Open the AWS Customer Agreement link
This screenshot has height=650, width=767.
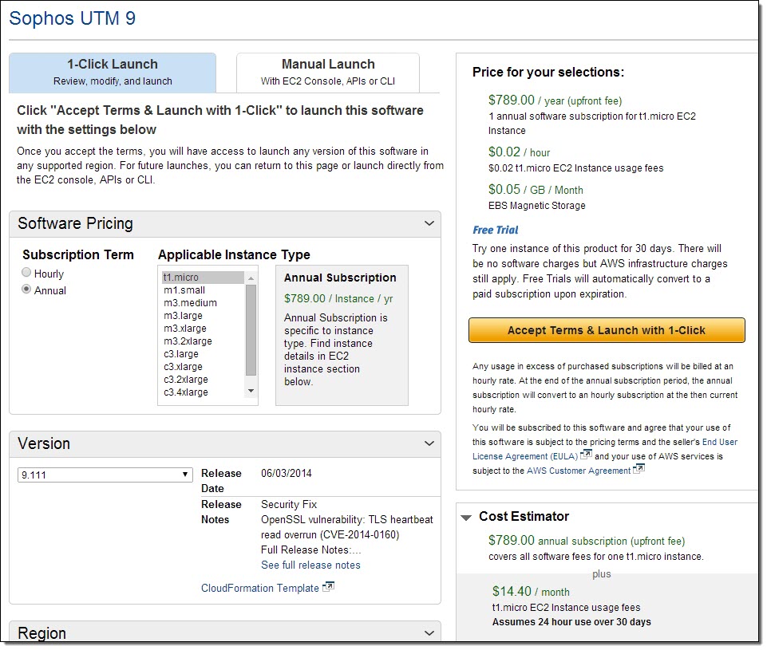coord(578,471)
